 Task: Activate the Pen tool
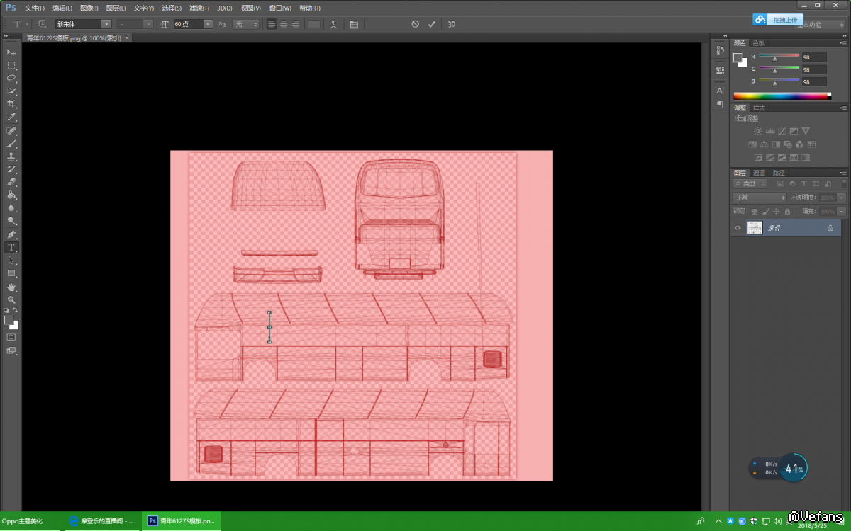(11, 234)
